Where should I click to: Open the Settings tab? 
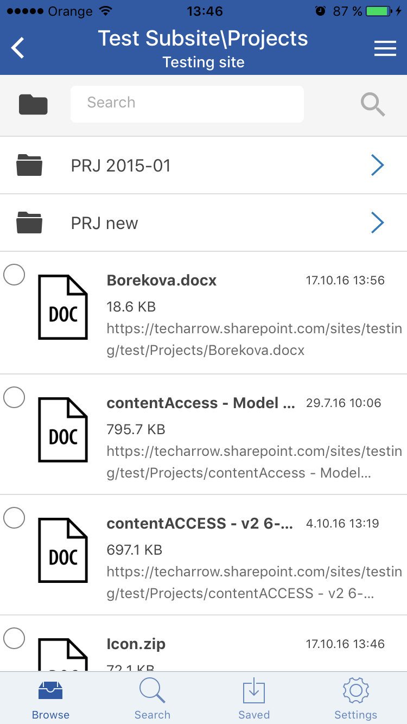click(356, 699)
